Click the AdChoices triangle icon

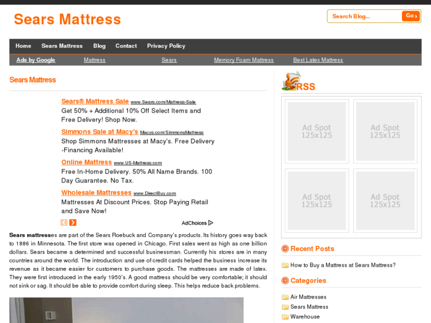[x=211, y=223]
